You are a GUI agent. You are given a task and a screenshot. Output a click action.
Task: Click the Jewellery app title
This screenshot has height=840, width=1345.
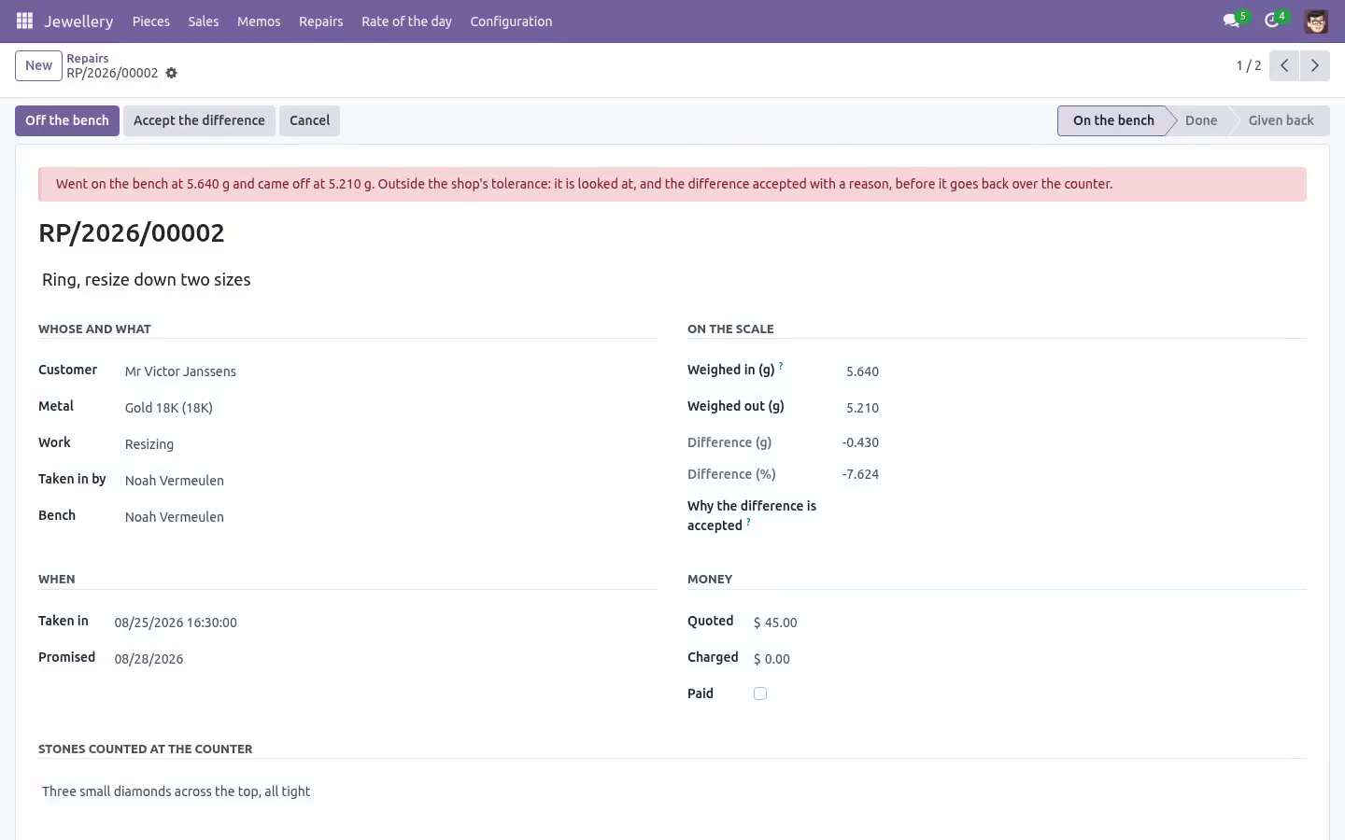coord(78,21)
